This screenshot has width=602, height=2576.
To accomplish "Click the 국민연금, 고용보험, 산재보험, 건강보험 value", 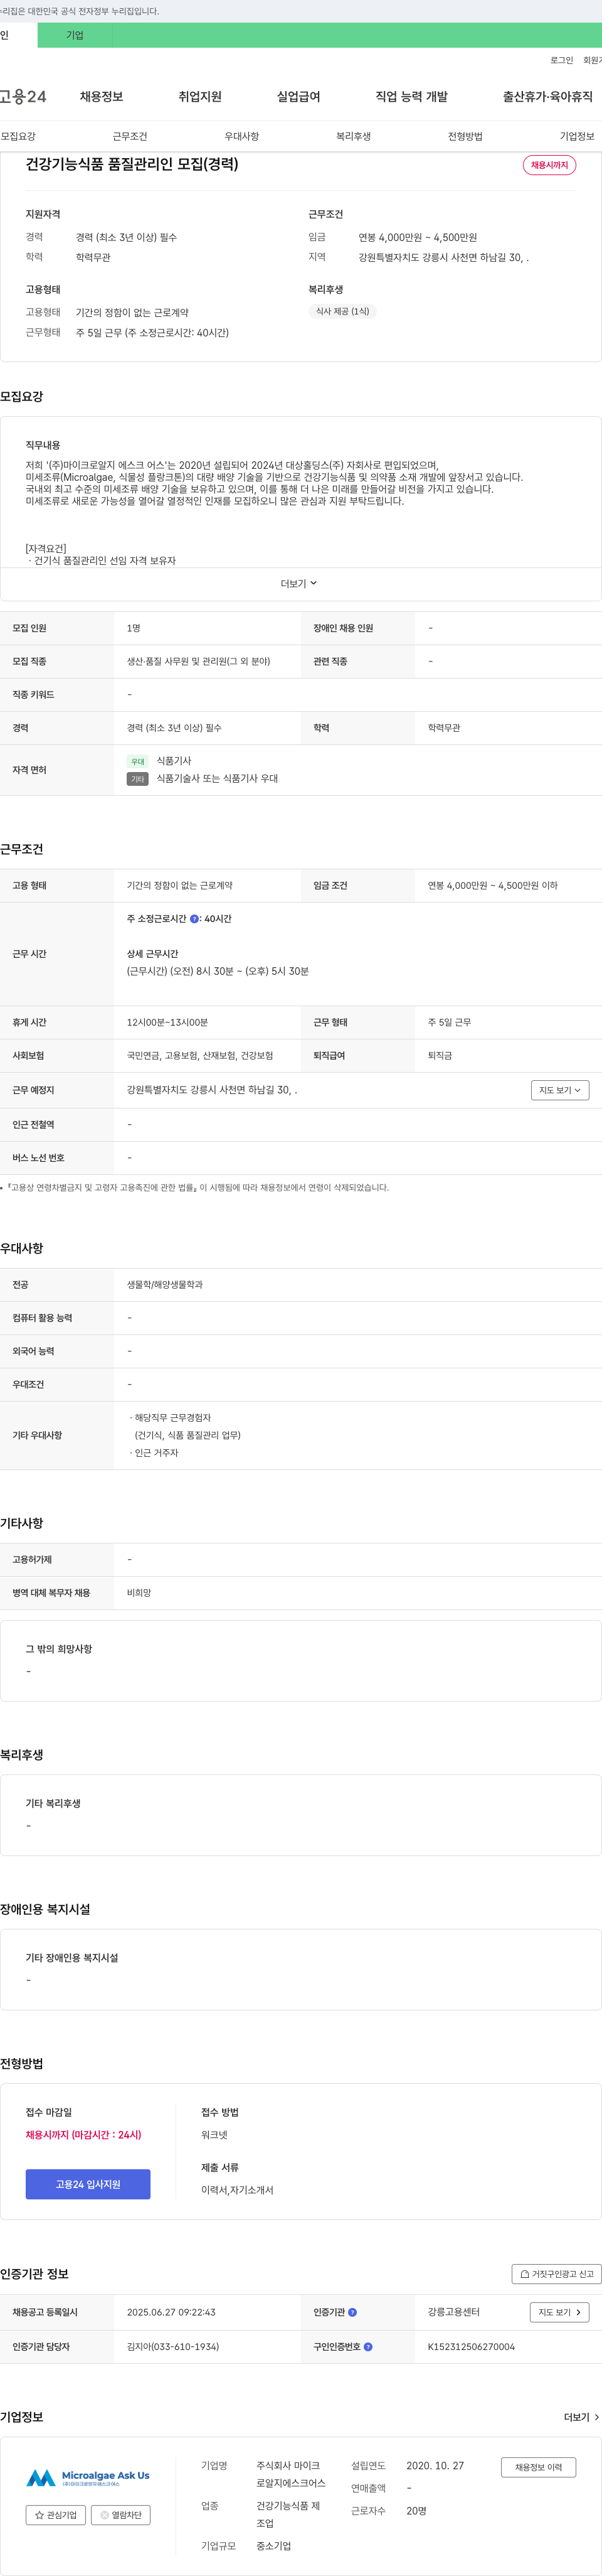I will (199, 1055).
